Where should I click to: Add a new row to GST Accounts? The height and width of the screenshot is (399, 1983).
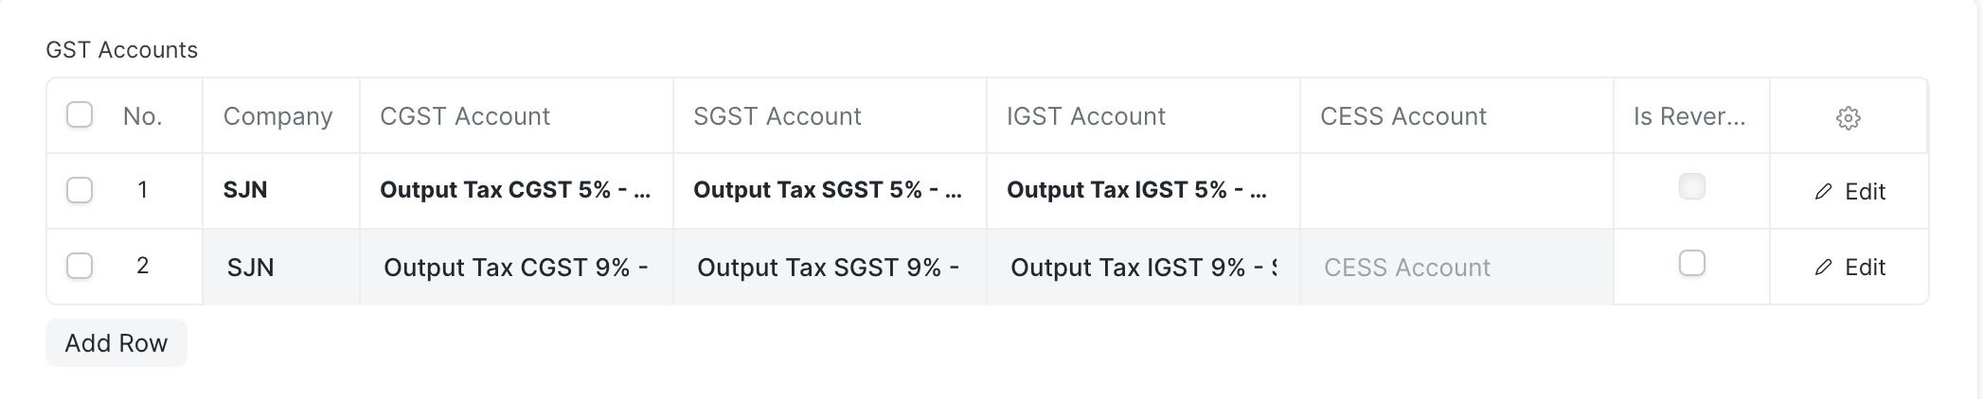coord(116,342)
